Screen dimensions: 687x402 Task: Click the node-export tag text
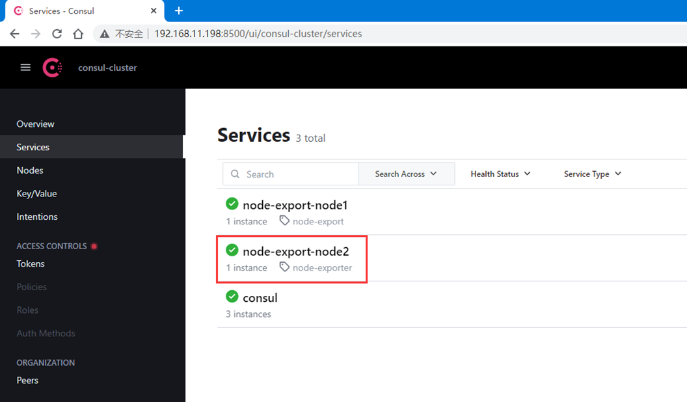318,222
